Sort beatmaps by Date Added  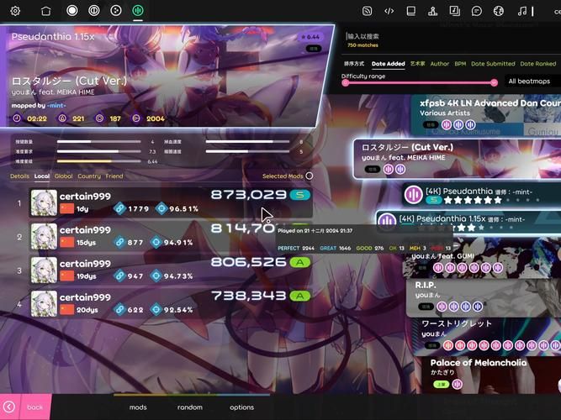coord(389,64)
